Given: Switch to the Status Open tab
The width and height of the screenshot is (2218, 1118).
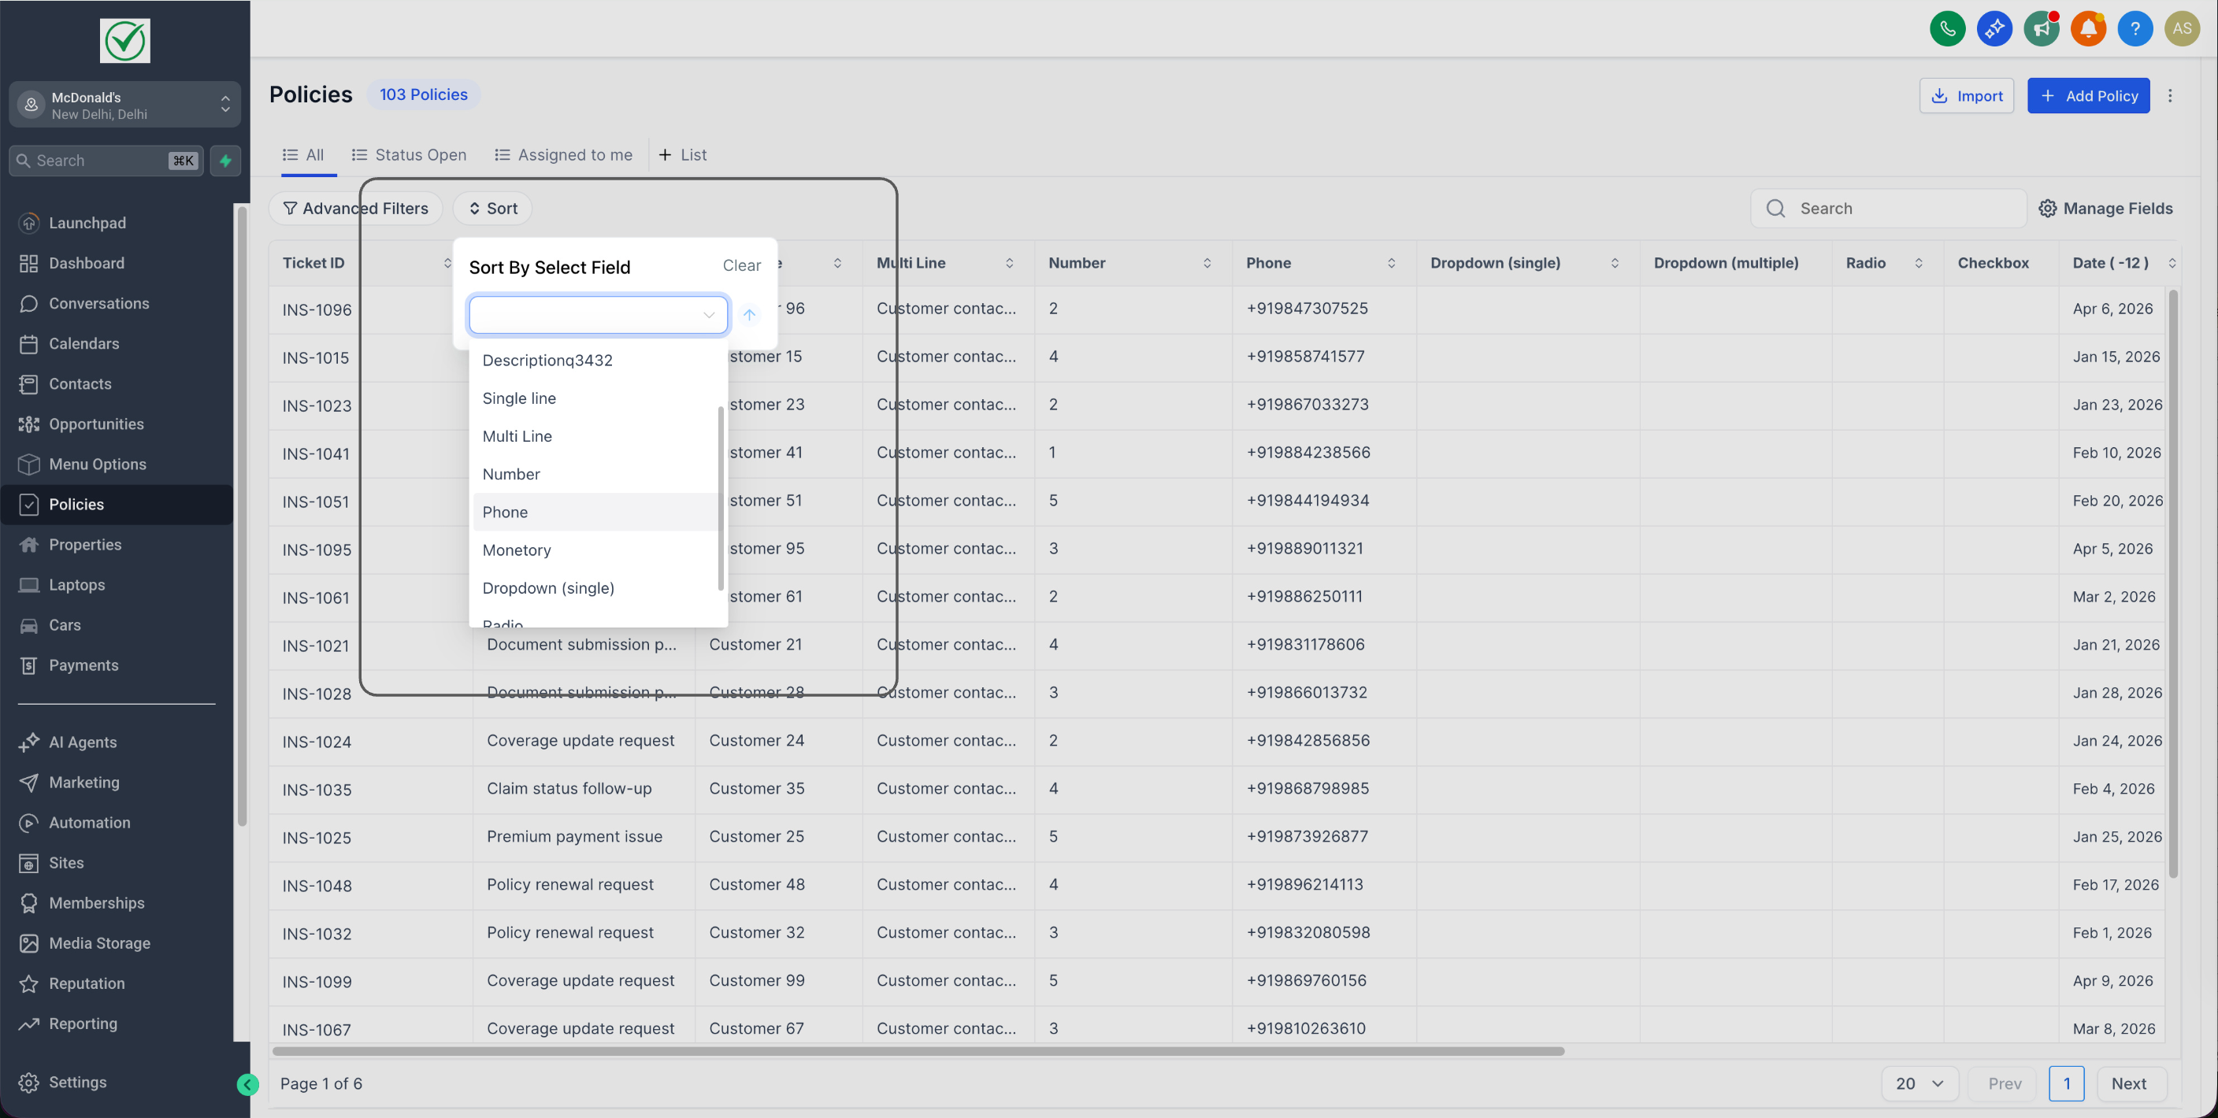Looking at the screenshot, I should (x=409, y=155).
